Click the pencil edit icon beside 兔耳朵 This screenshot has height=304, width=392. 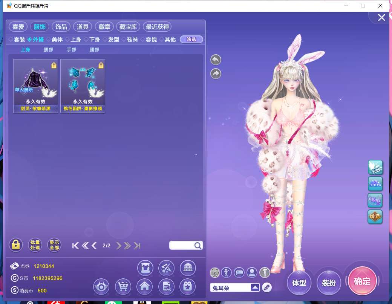[267, 287]
